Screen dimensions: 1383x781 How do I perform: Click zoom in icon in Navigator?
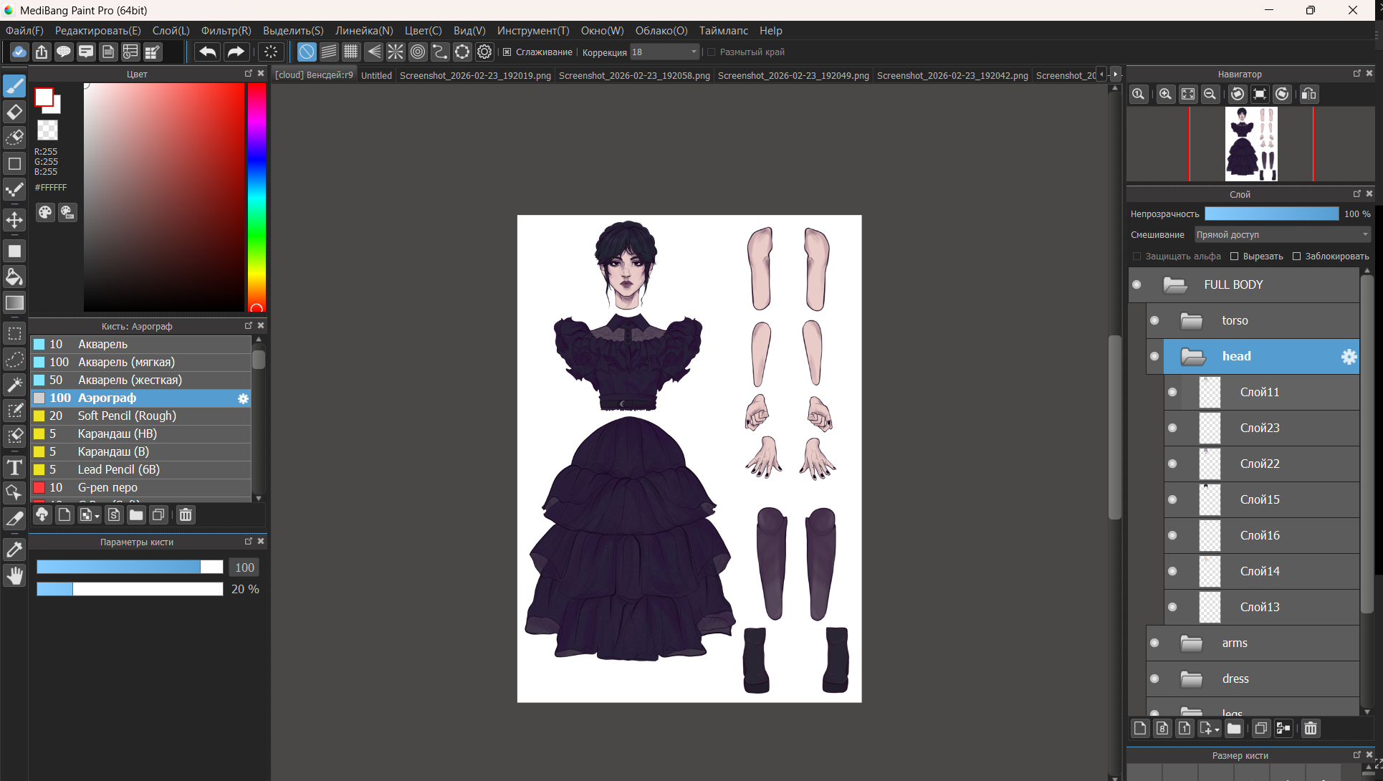(x=1166, y=94)
